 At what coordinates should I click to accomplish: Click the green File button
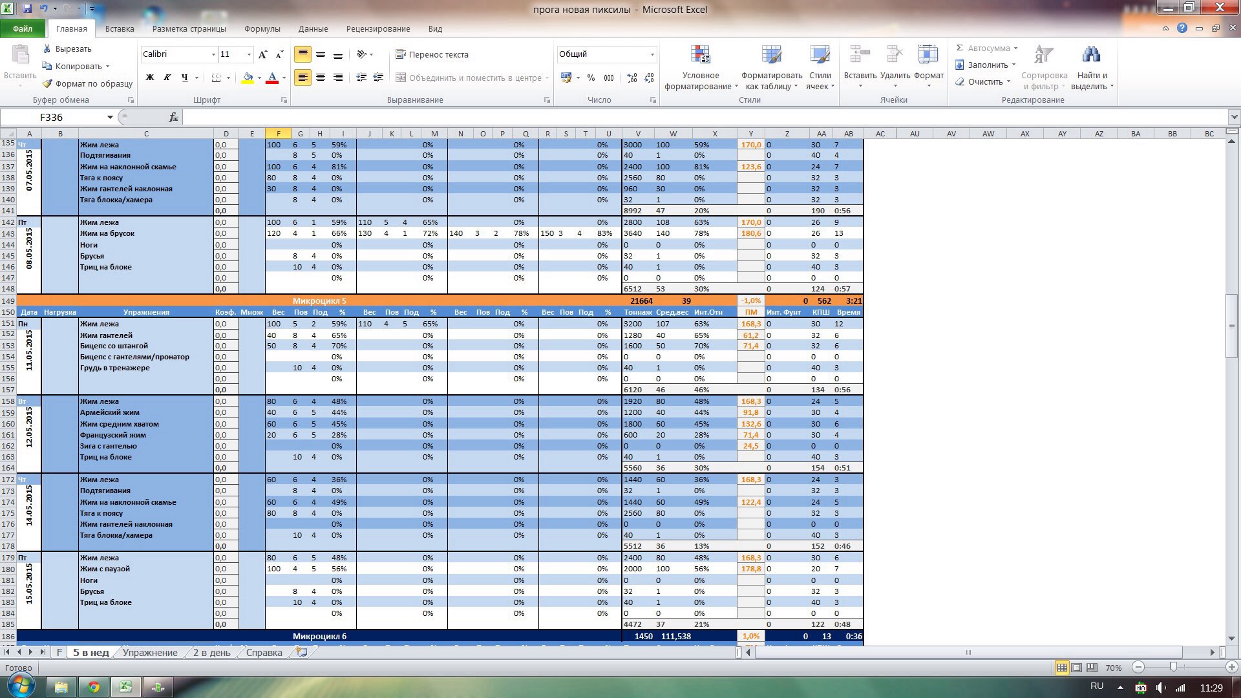pyautogui.click(x=23, y=28)
